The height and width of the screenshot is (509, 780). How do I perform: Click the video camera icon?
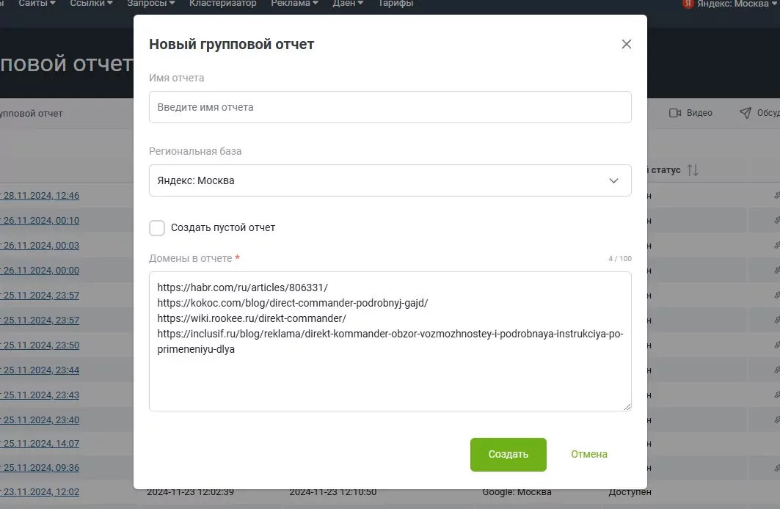pyautogui.click(x=676, y=113)
